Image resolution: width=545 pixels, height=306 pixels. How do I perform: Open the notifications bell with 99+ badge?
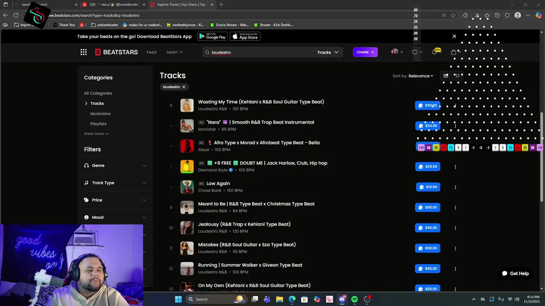(x=435, y=52)
